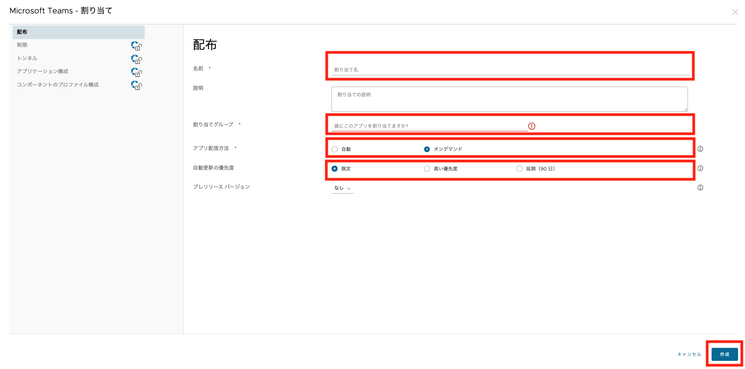The image size is (745, 369).
Task: Click the lock icon beside 制限
Action: click(137, 46)
